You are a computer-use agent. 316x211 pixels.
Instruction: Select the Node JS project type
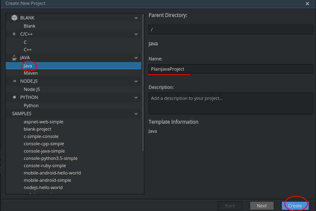point(32,89)
